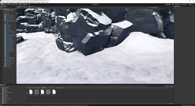Expand the NewtonVR folder
195x106 pixels.
2,96
